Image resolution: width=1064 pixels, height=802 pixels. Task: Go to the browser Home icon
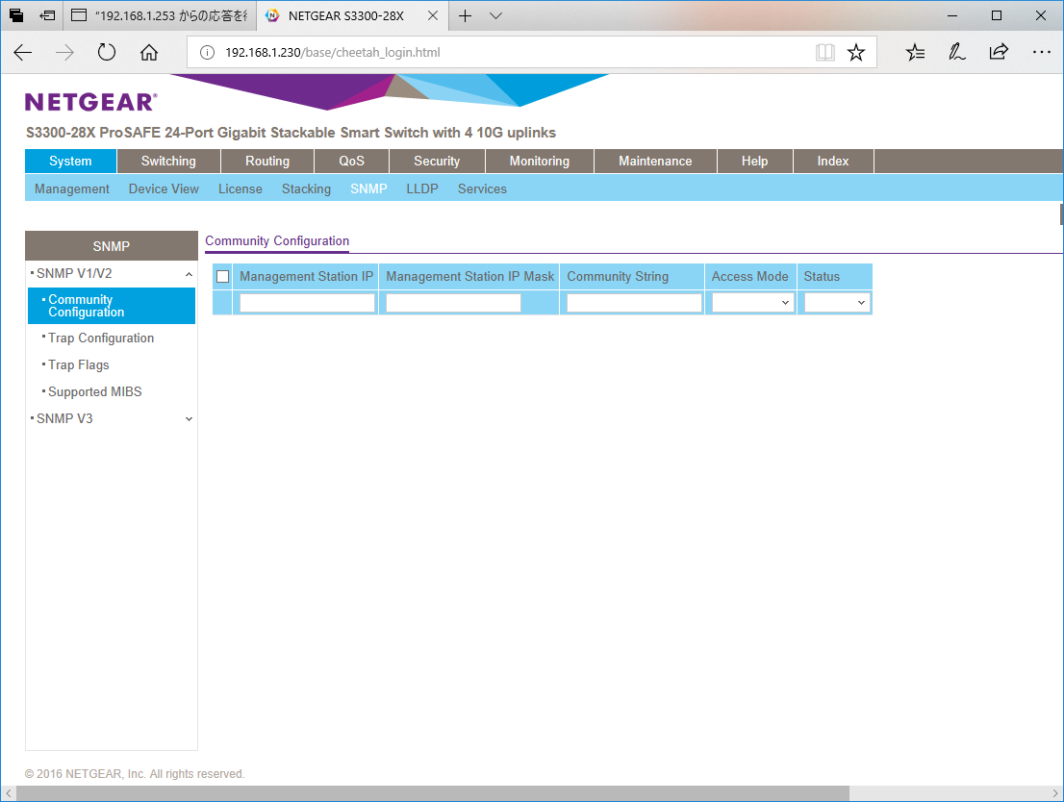148,52
